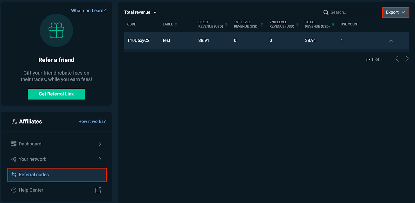The height and width of the screenshot is (203, 415).
Task: Click the Help Center question mark icon
Action: [x=14, y=190]
